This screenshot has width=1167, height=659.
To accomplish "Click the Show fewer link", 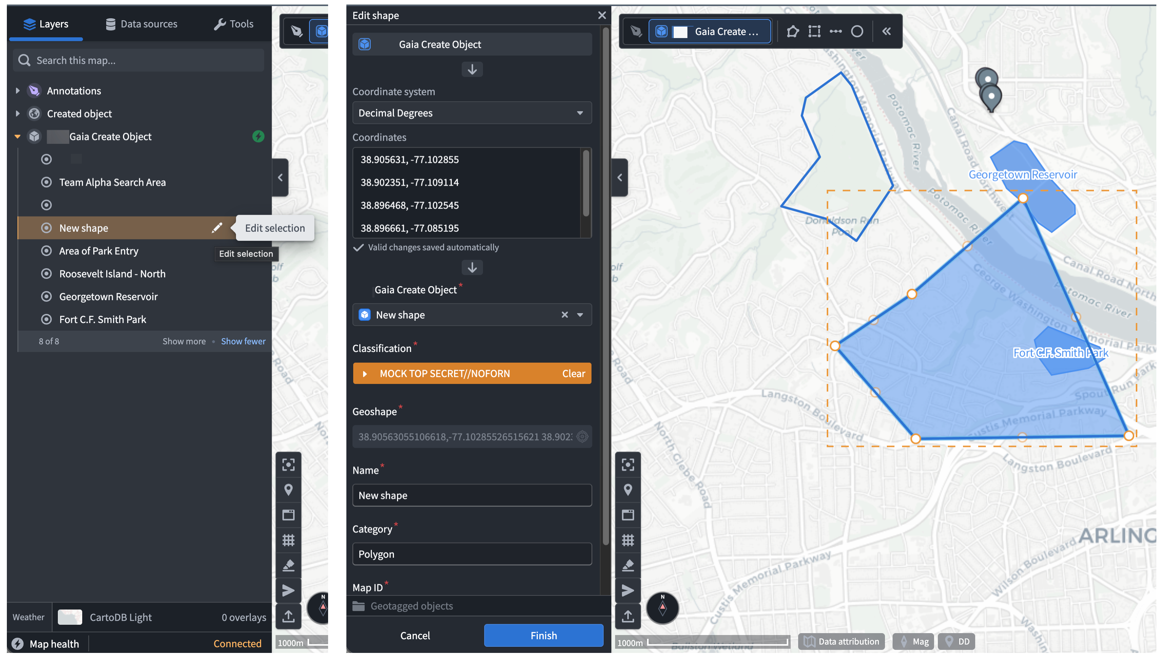I will tap(243, 341).
